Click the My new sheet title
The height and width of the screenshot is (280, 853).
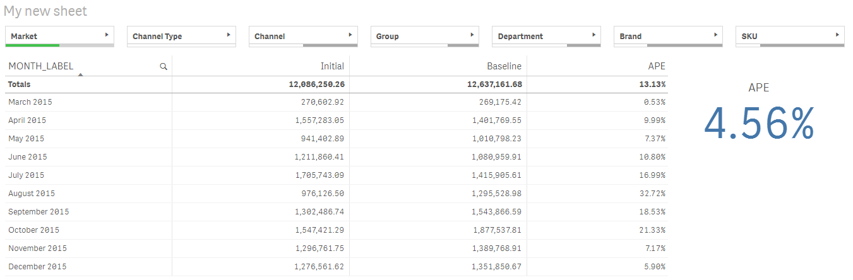click(45, 11)
